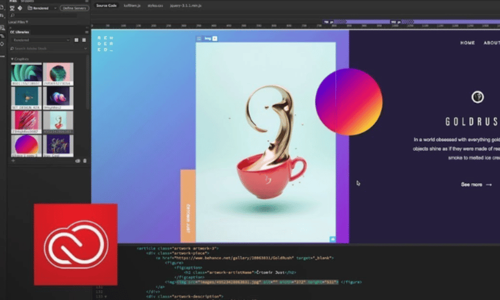Viewport: 500px width, 300px height.
Task: Switch to the Source Code document tab
Action: [106, 5]
